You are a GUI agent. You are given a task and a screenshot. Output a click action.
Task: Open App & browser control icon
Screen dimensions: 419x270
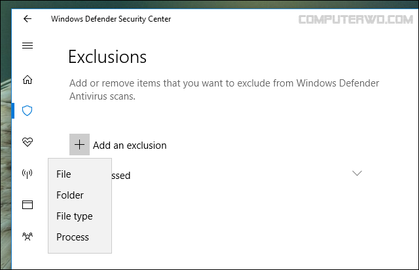click(x=27, y=204)
